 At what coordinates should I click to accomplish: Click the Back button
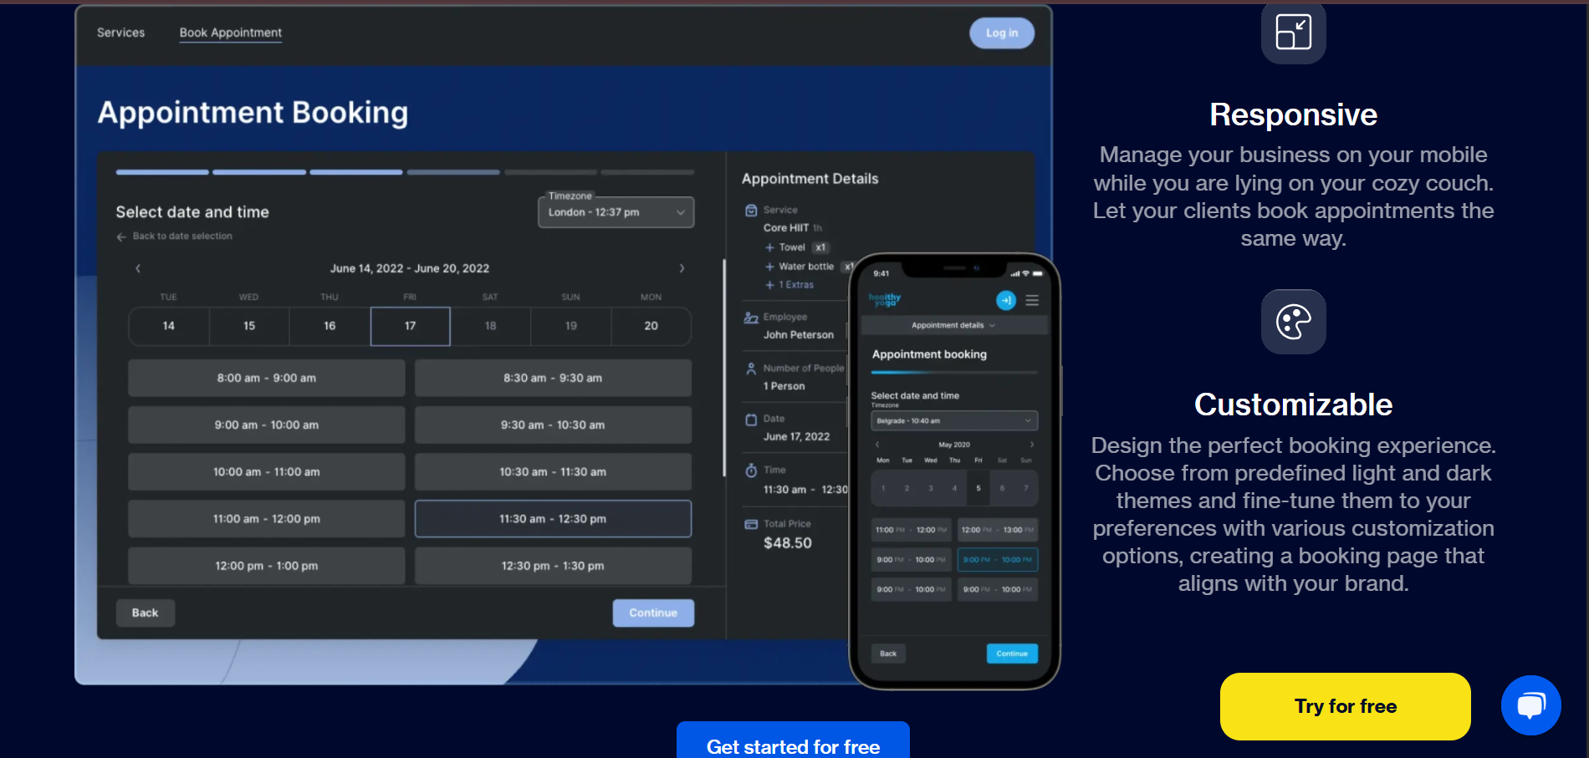pos(145,613)
